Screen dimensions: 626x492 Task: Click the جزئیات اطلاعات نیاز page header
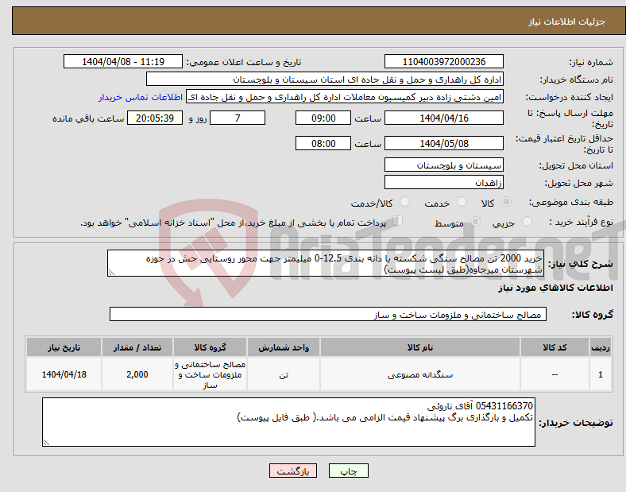566,21
